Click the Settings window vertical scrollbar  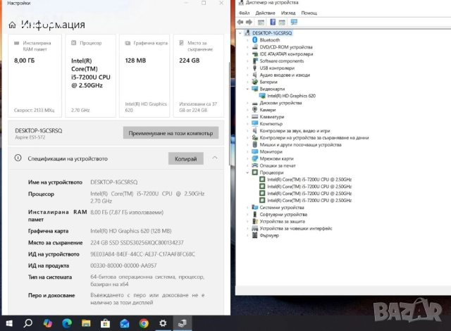click(229, 113)
